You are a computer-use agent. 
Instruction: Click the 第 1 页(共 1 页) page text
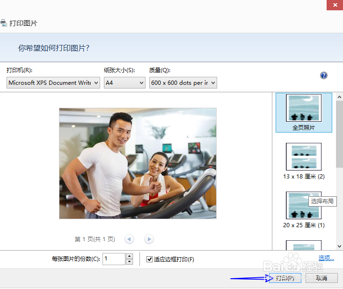[x=95, y=239]
